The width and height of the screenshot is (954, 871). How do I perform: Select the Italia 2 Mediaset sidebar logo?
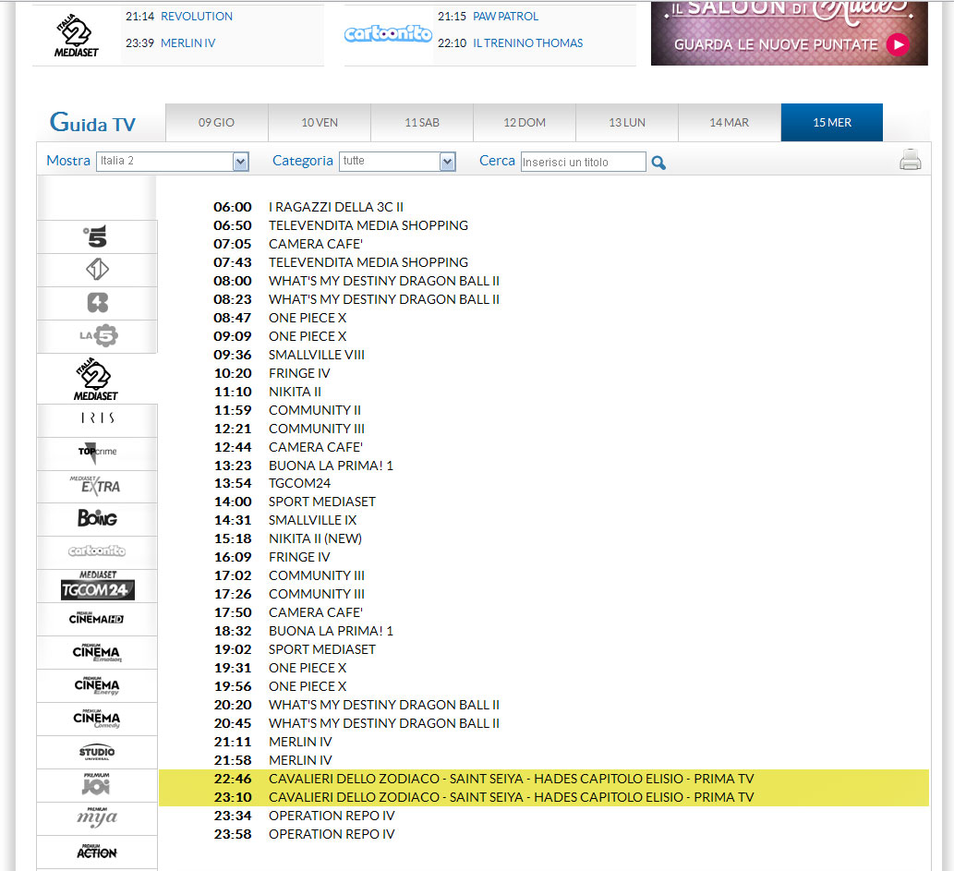pyautogui.click(x=96, y=379)
